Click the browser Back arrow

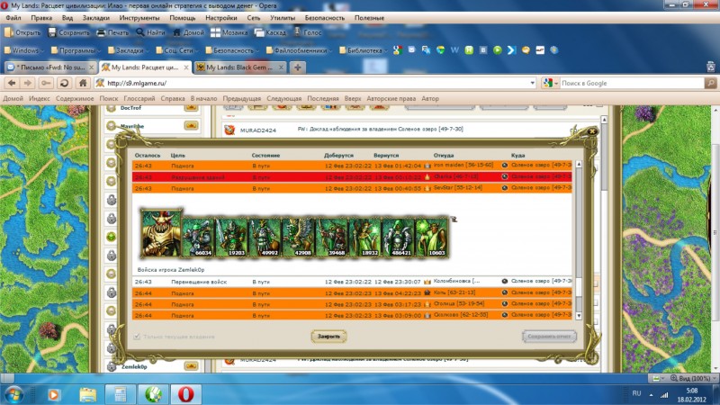point(12,83)
